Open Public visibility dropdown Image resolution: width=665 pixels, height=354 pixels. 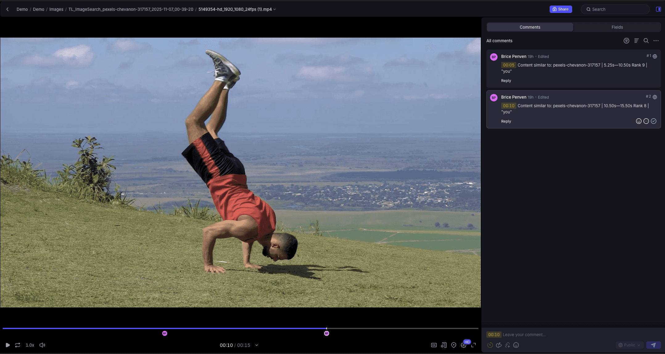pos(629,345)
